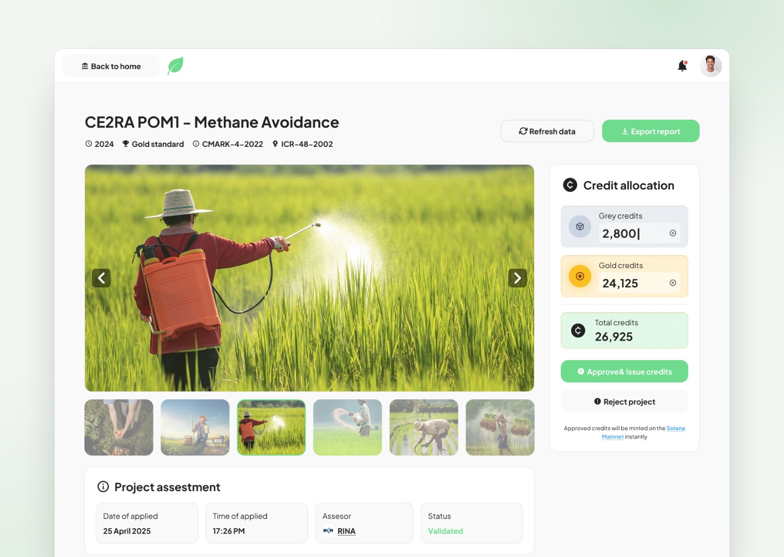Show next image with right arrow
Viewport: 784px width, 557px height.
[x=517, y=278]
